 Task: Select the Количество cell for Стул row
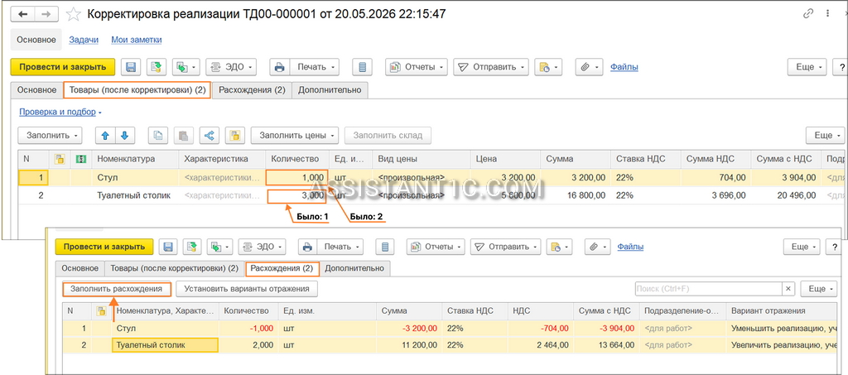(296, 177)
